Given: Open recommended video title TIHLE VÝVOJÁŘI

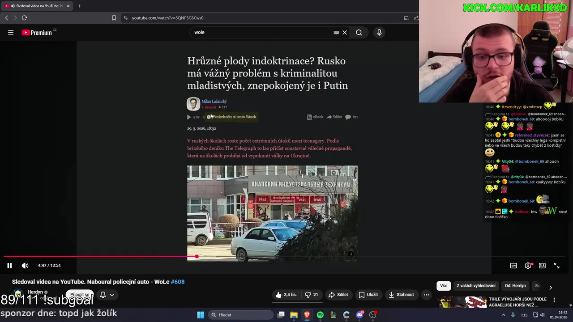Looking at the screenshot, I should click(x=517, y=302).
